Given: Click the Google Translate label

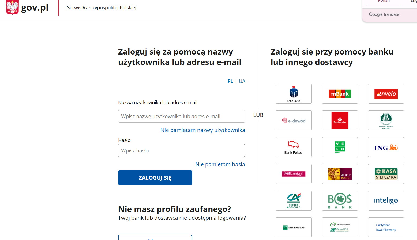Looking at the screenshot, I should (x=384, y=14).
